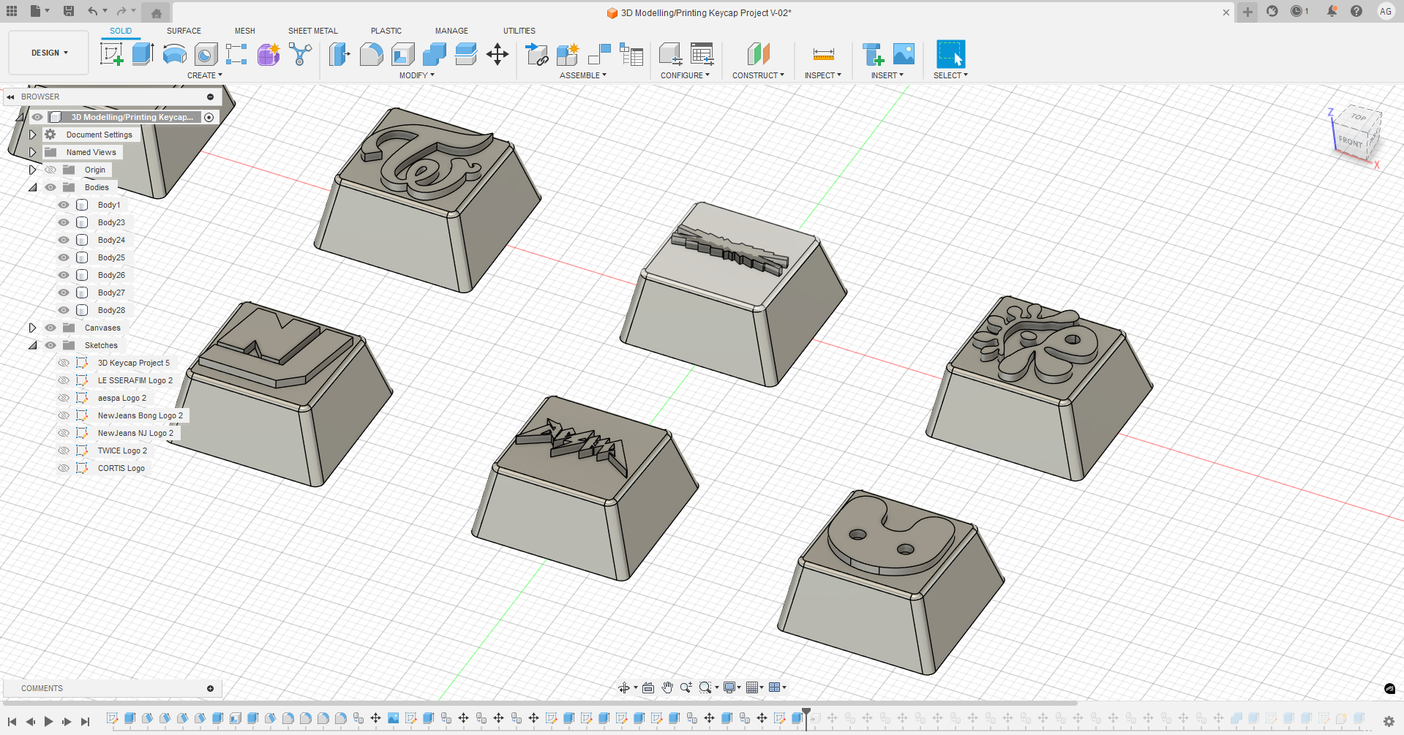1404x735 pixels.
Task: Switch to the SURFACE tab
Action: (x=184, y=31)
